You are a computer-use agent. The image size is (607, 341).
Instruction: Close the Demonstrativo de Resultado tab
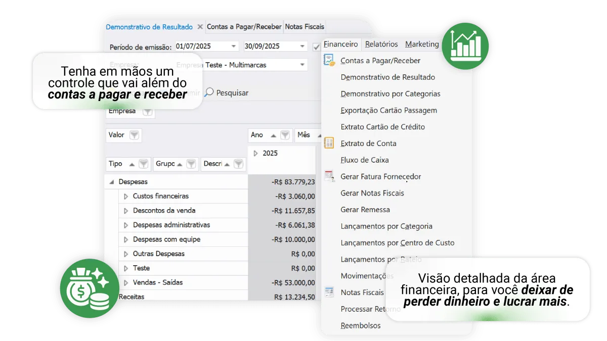200,27
